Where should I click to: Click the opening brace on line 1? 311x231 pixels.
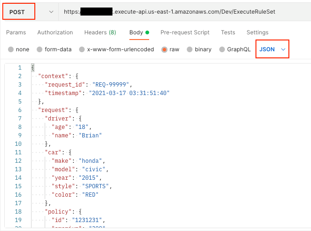(x=33, y=68)
